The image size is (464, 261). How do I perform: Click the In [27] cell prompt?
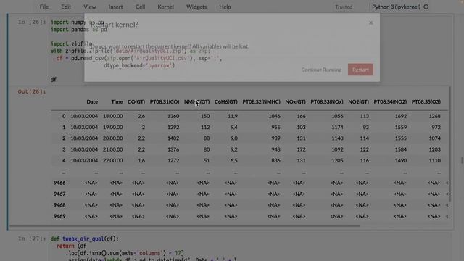click(x=32, y=239)
